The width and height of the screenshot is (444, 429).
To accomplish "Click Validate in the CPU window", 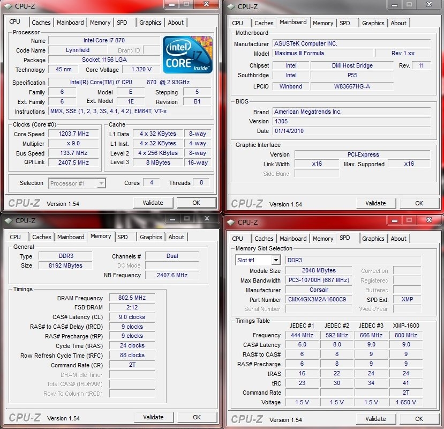I will click(x=153, y=203).
